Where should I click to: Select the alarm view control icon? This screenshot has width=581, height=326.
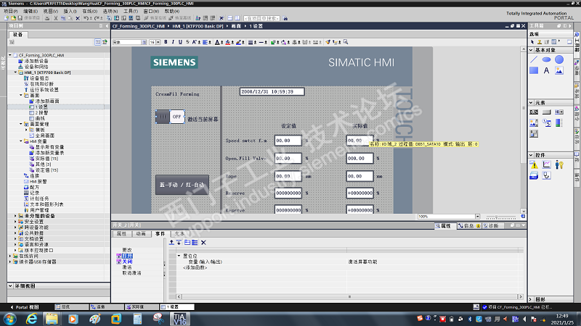pyautogui.click(x=534, y=165)
